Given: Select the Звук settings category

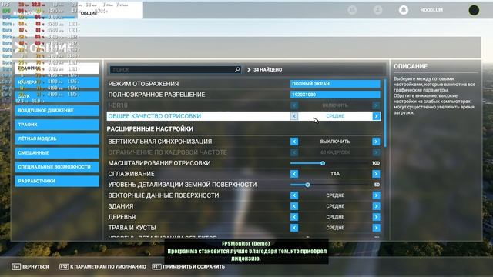Looking at the screenshot, I should (x=57, y=96).
